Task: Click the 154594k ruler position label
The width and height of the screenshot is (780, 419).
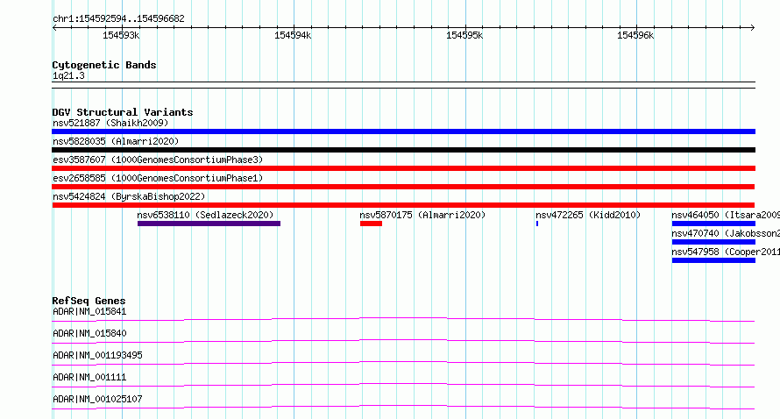Action: [293, 35]
